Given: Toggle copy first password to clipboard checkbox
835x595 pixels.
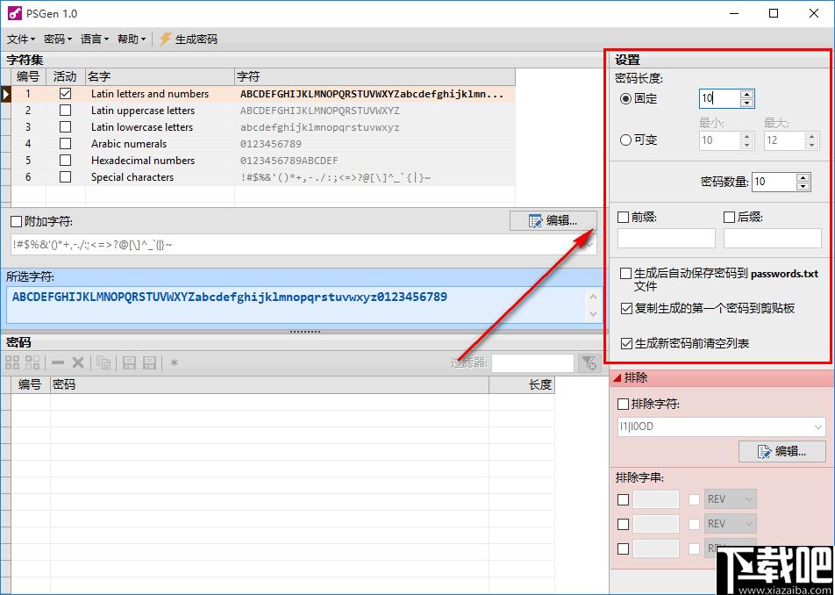Looking at the screenshot, I should (x=627, y=308).
